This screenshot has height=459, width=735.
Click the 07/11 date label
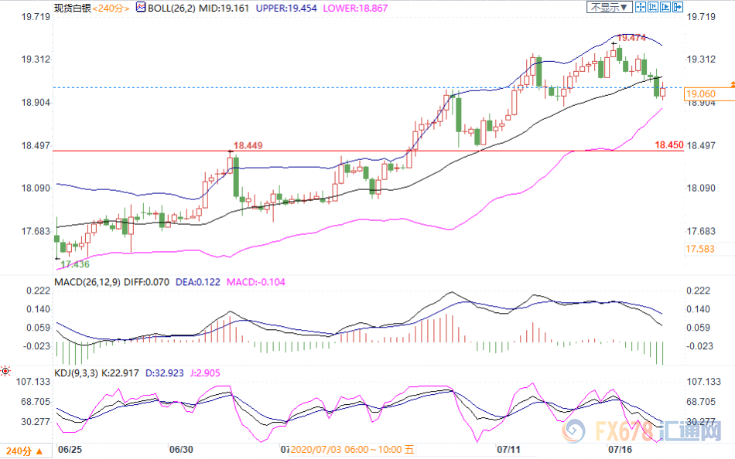(x=508, y=449)
